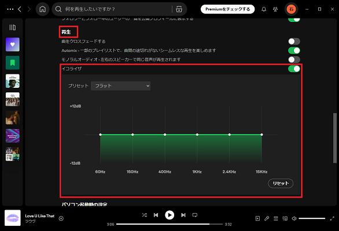Click the 400Hz equalizer handle
This screenshot has height=231, width=339.
pos(165,135)
